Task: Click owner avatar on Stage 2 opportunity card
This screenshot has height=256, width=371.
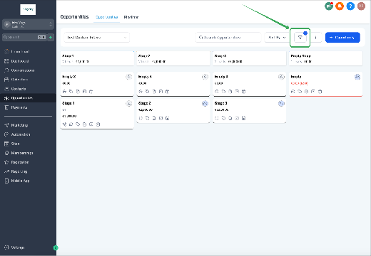Action: (205, 103)
